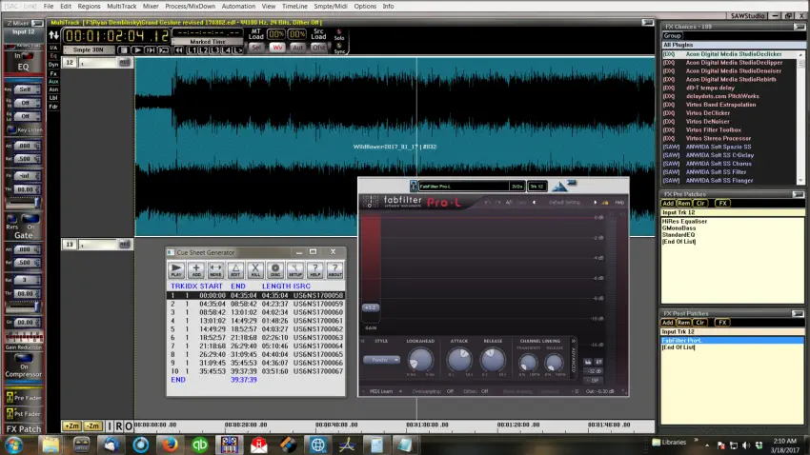The height and width of the screenshot is (455, 810).
Task: Click the About icon in Cue Sheet Generator
Action: tap(334, 270)
